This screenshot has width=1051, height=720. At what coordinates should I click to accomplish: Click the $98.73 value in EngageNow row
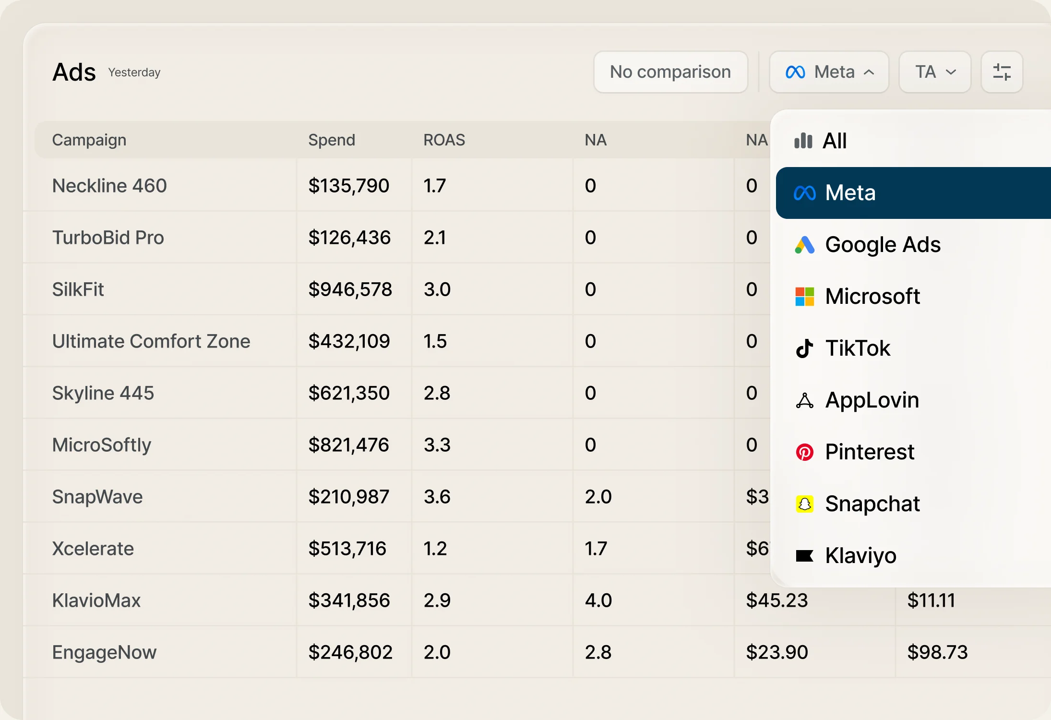937,652
